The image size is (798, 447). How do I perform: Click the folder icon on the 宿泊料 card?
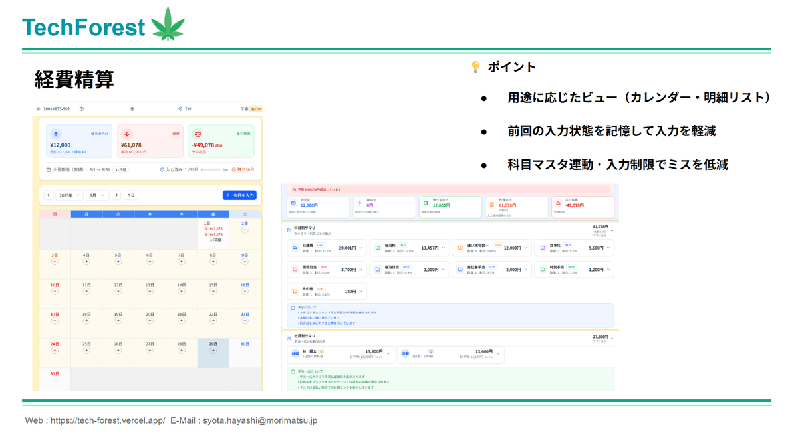[x=378, y=248]
